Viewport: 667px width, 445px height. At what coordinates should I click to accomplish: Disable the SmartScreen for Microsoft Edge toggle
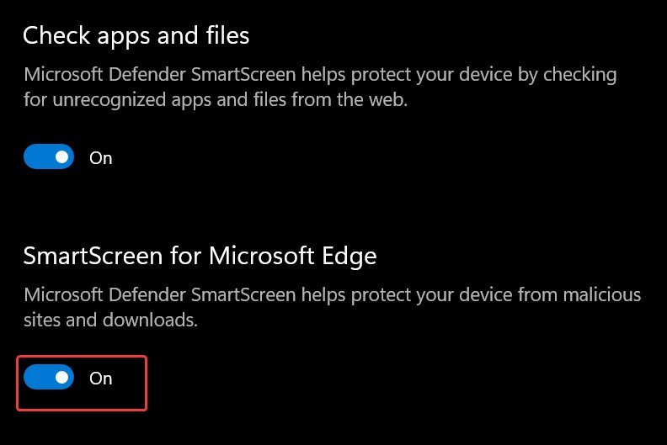(49, 379)
